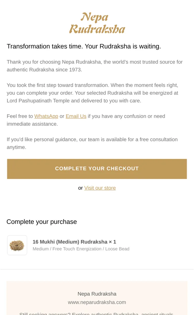The image size is (194, 315).
Task: Click the Transformation takes time heading
Action: coord(84,46)
